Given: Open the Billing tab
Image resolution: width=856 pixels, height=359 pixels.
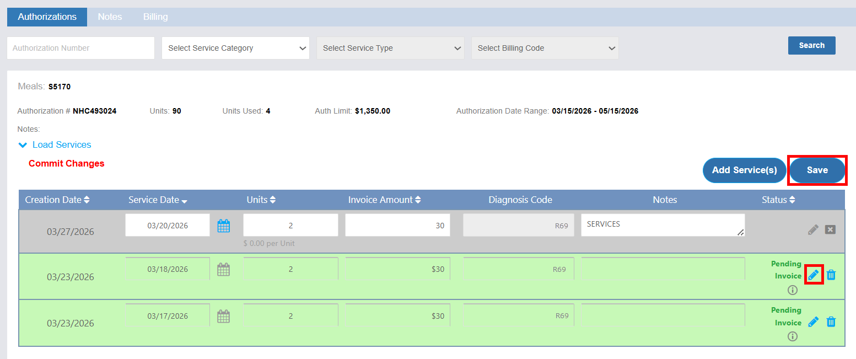Looking at the screenshot, I should [155, 17].
